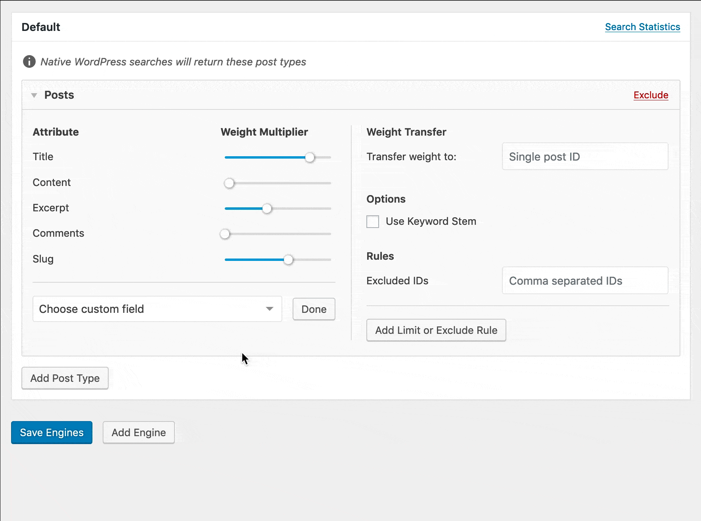Click the Attribute column heading
This screenshot has height=521, width=701.
pos(56,132)
